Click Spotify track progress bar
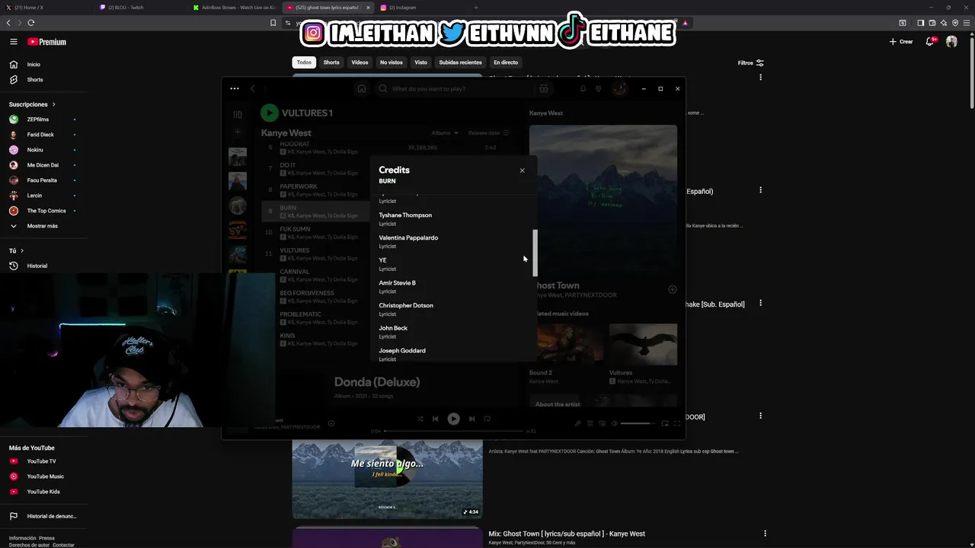This screenshot has height=548, width=975. coord(454,431)
